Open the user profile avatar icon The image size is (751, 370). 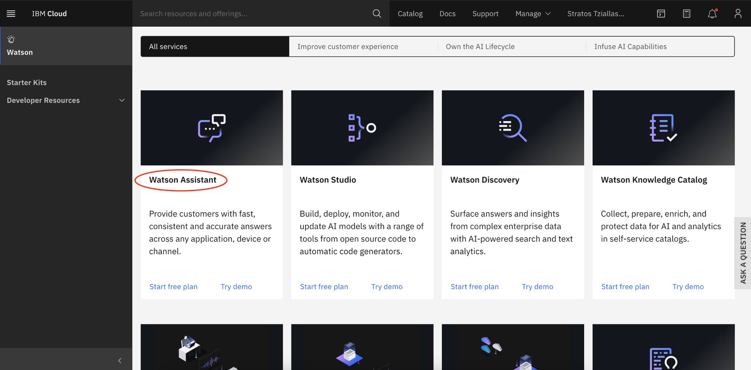pyautogui.click(x=738, y=14)
